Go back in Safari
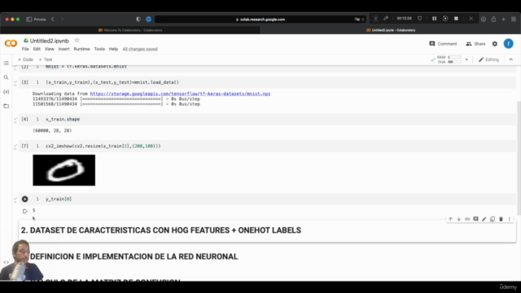This screenshot has height=293, width=521. point(53,20)
